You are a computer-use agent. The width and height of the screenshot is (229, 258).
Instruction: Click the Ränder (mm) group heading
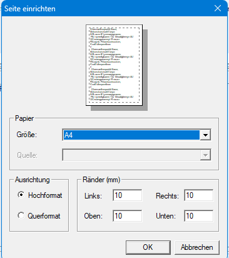(x=101, y=180)
